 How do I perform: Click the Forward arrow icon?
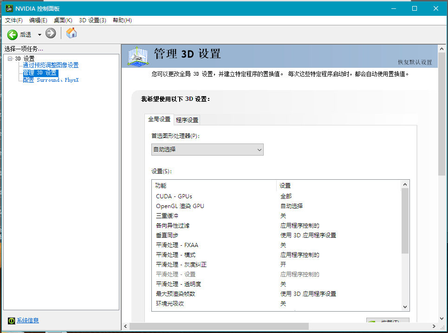point(51,33)
